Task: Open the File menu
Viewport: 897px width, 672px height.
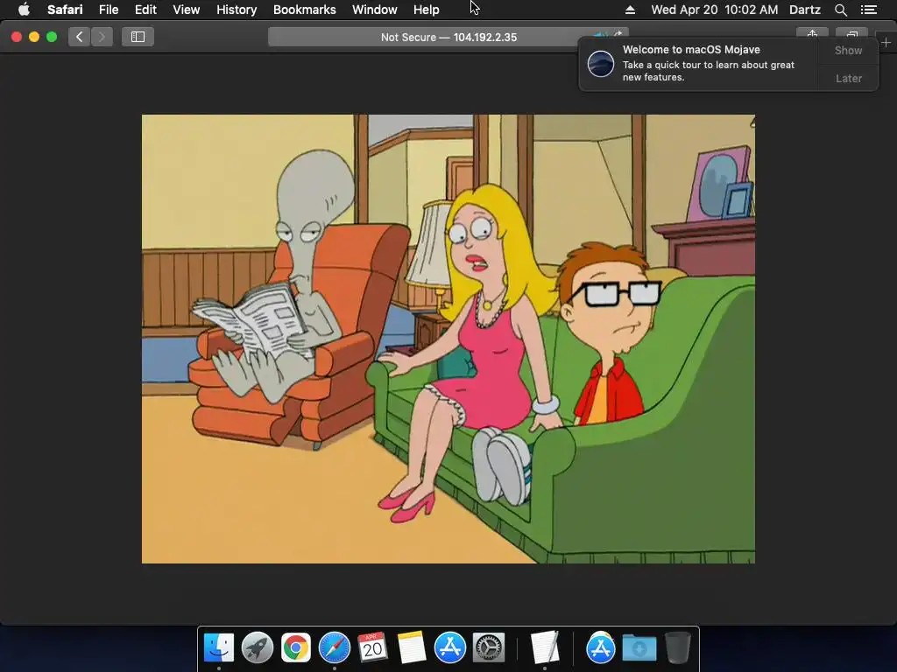Action: tap(108, 10)
